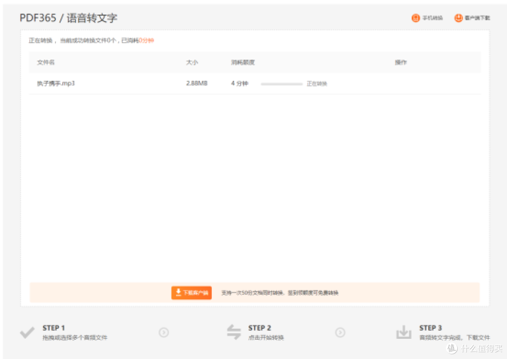Click the 4 分钟 quota value
This screenshot has height=359, width=507.
[x=239, y=84]
